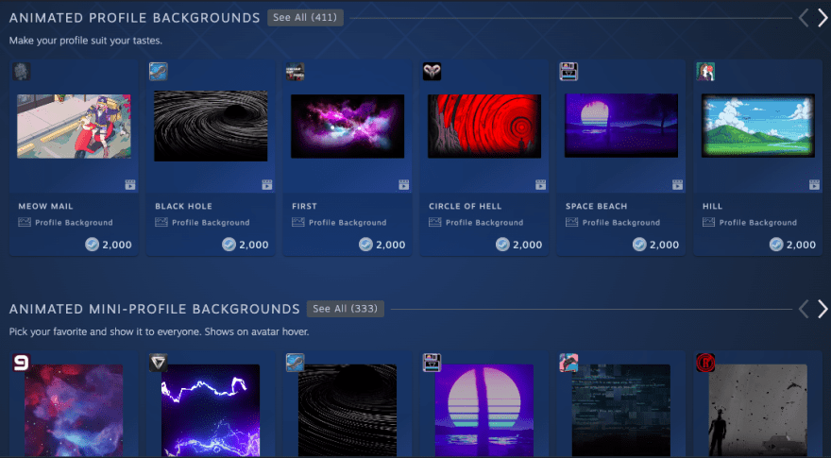Open the Meow Mail background thumbnail
This screenshot has height=458, width=831.
coord(74,127)
